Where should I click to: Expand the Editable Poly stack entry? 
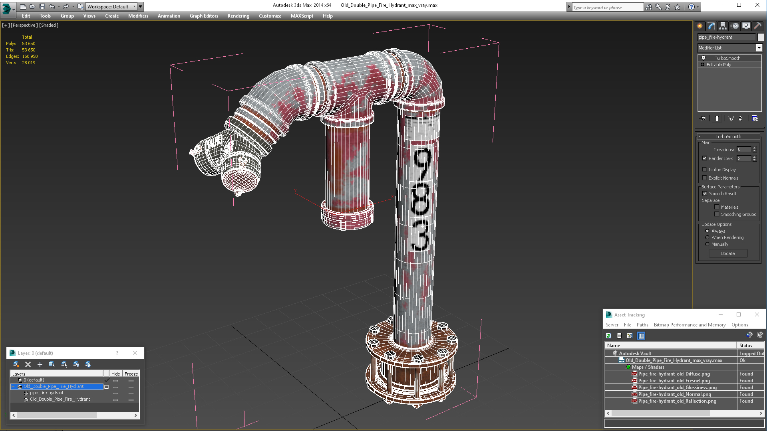click(702, 65)
